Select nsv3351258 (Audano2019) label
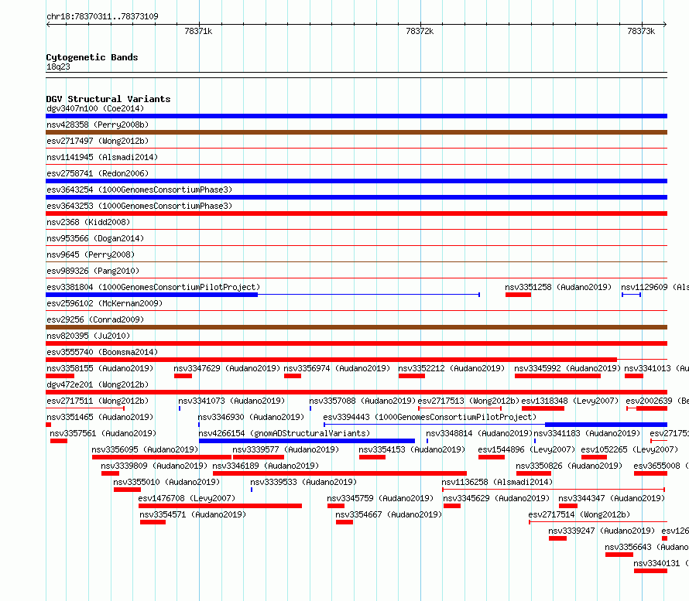The height and width of the screenshot is (601, 689). [x=558, y=287]
